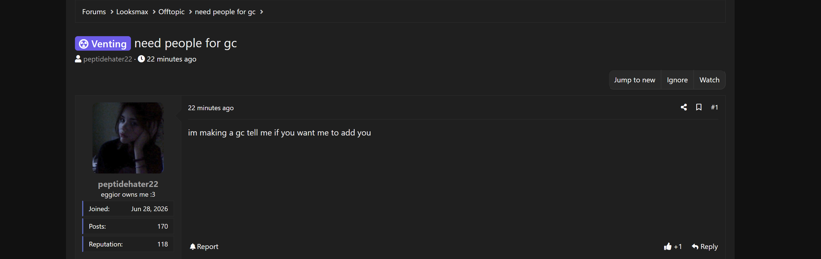Open the #1 post permalink
Viewport: 821px width, 259px height.
714,107
